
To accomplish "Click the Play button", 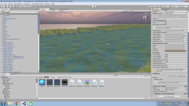I will 91,6.
